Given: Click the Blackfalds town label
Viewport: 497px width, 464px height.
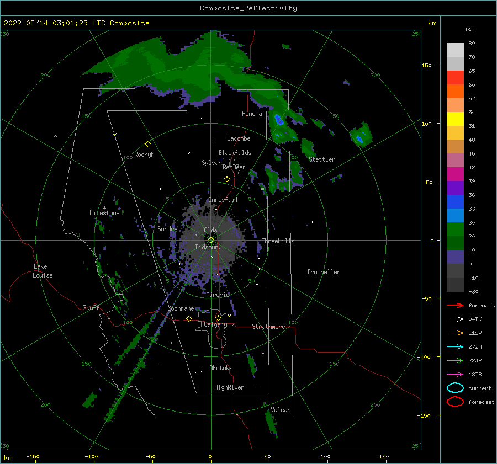Looking at the screenshot, I should click(x=235, y=153).
